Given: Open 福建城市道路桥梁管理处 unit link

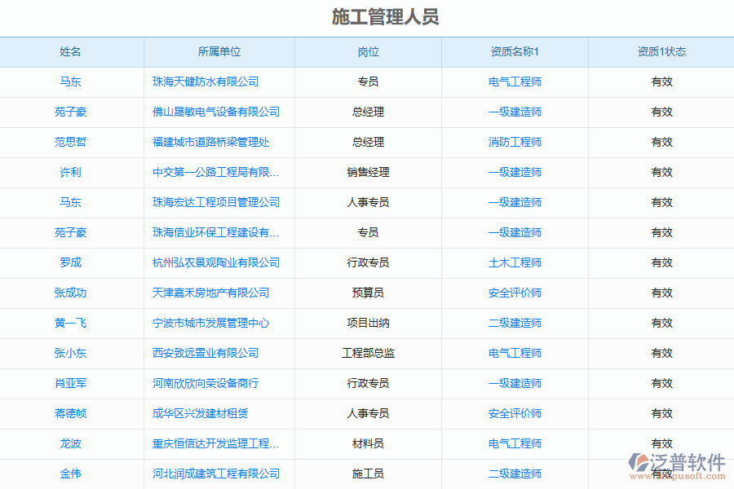Looking at the screenshot, I should [x=210, y=142].
